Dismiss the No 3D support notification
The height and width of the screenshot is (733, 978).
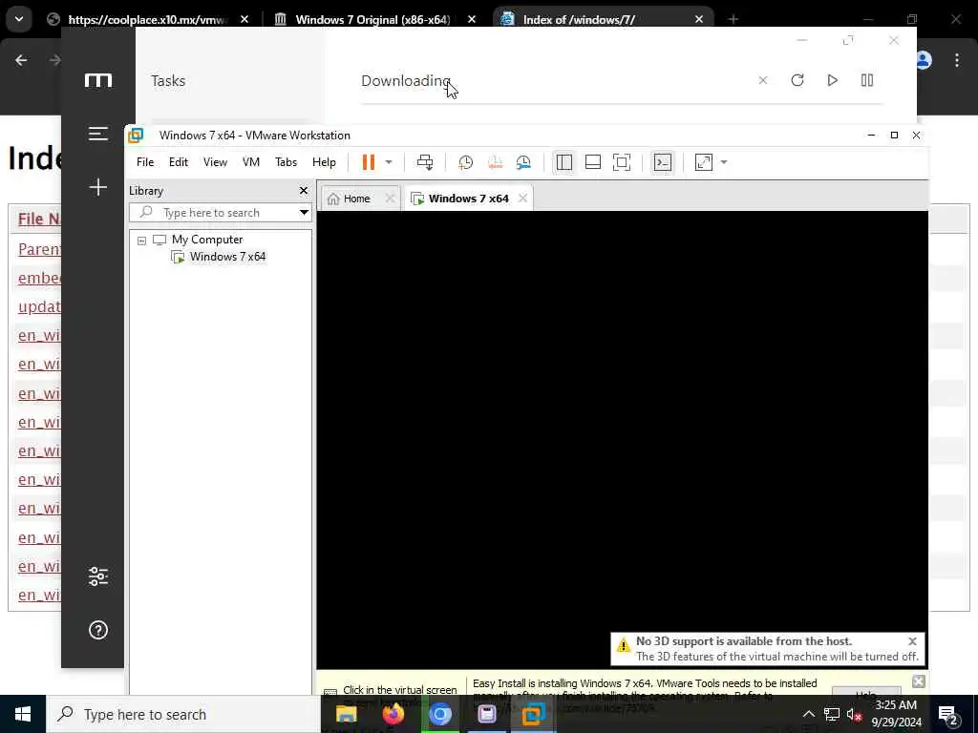pos(912,640)
